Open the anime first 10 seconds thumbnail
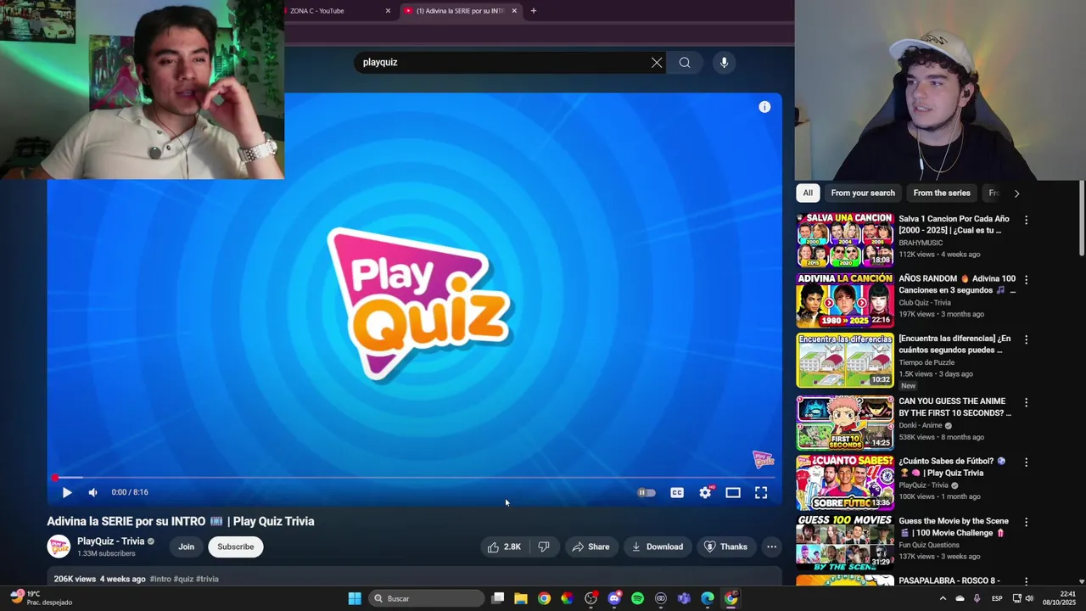The width and height of the screenshot is (1086, 611). pyautogui.click(x=845, y=423)
